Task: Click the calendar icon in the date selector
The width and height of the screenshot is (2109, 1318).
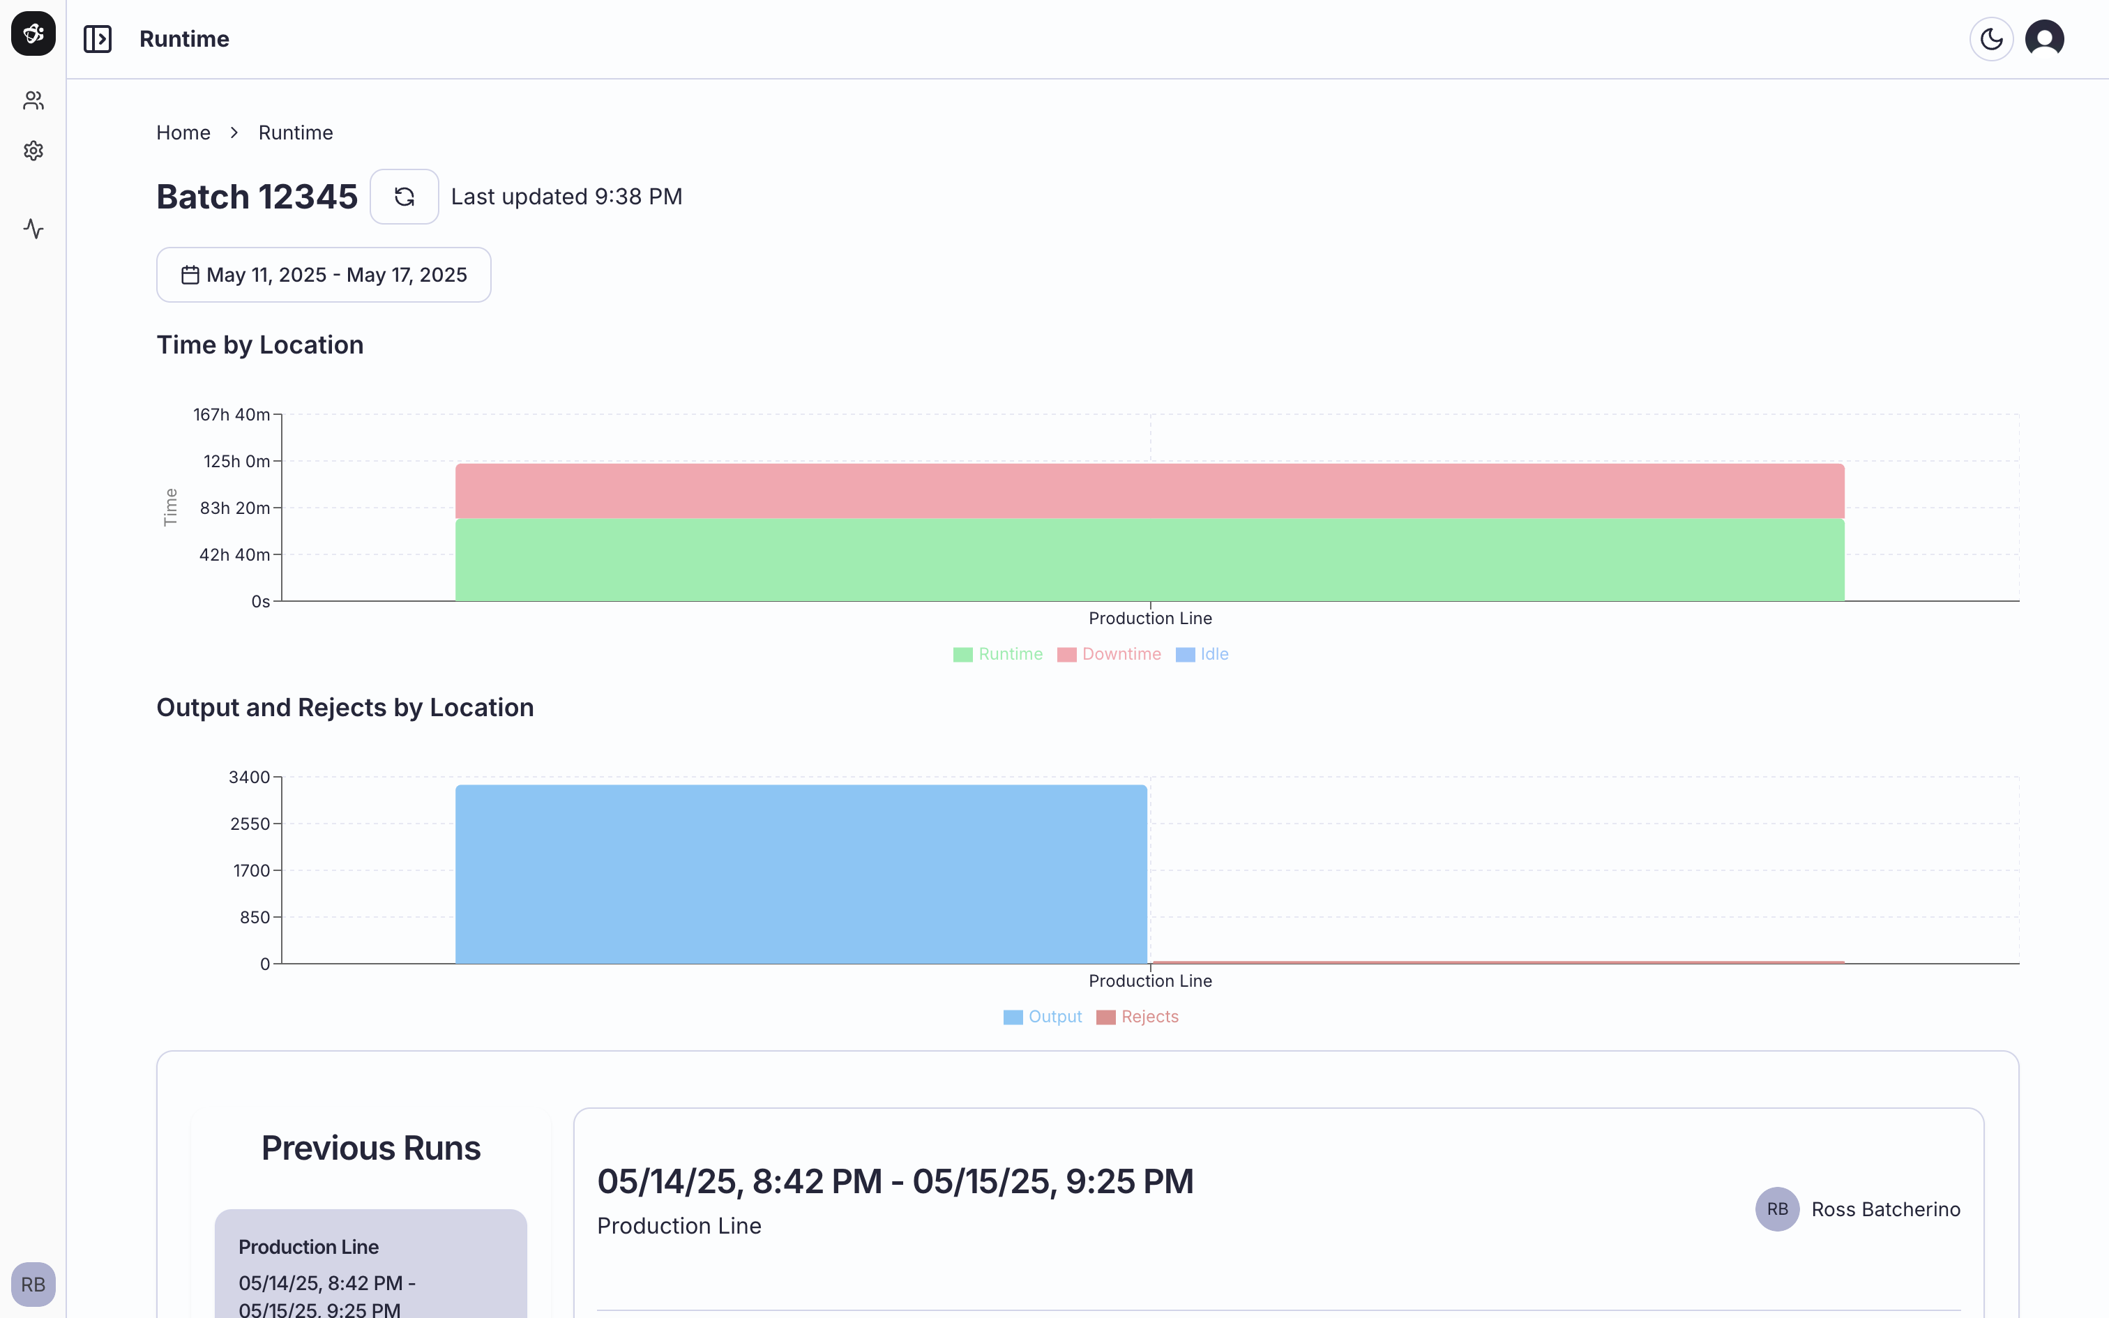Action: [188, 273]
